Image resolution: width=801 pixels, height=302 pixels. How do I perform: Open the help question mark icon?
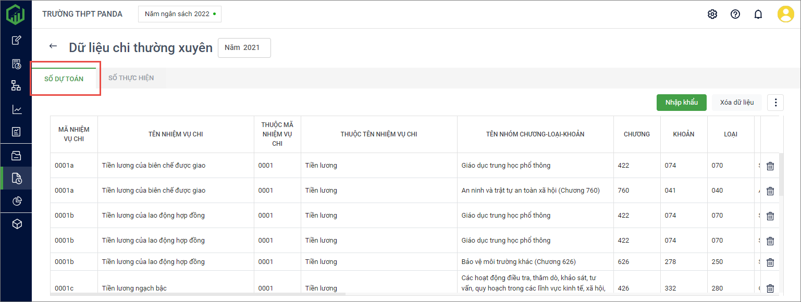pyautogui.click(x=735, y=14)
